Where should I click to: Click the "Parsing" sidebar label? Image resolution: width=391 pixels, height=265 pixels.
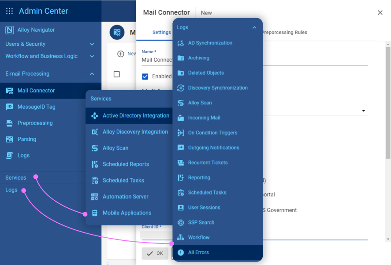27,139
